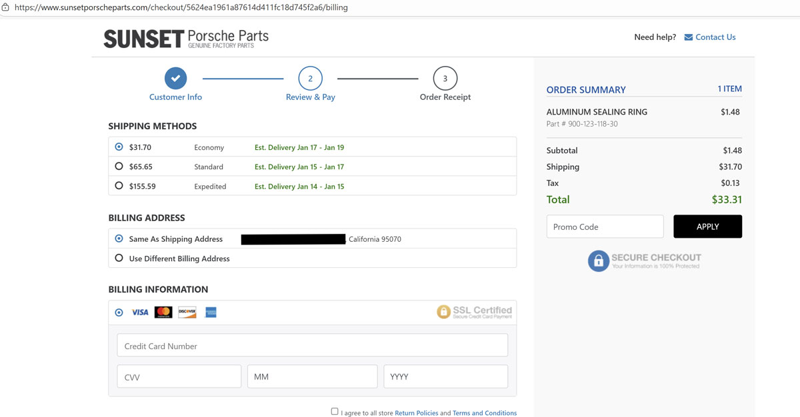Click the Customer Info checkmark step circle
Image resolution: width=800 pixels, height=417 pixels.
tap(175, 79)
